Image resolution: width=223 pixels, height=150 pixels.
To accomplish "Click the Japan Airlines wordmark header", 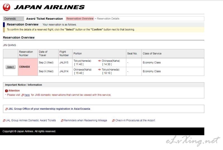I will click(x=49, y=7).
